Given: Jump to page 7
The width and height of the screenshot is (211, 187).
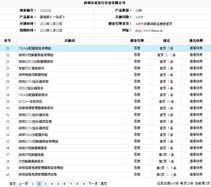Looking at the screenshot, I should point(71,184).
